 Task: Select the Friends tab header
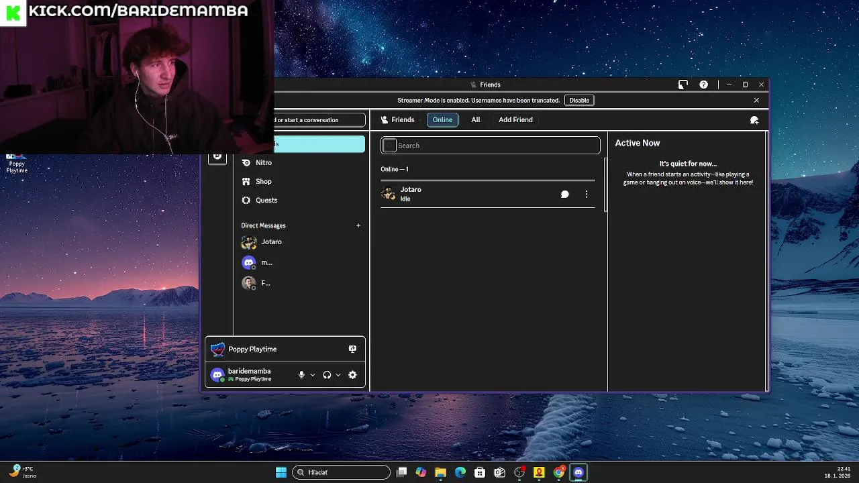tap(397, 119)
